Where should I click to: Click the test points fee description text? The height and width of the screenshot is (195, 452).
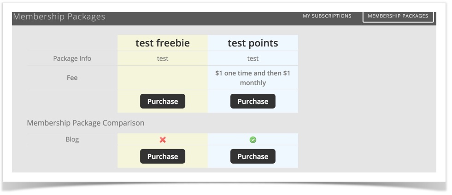[253, 78]
